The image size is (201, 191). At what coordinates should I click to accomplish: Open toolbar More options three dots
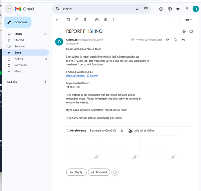113,20
